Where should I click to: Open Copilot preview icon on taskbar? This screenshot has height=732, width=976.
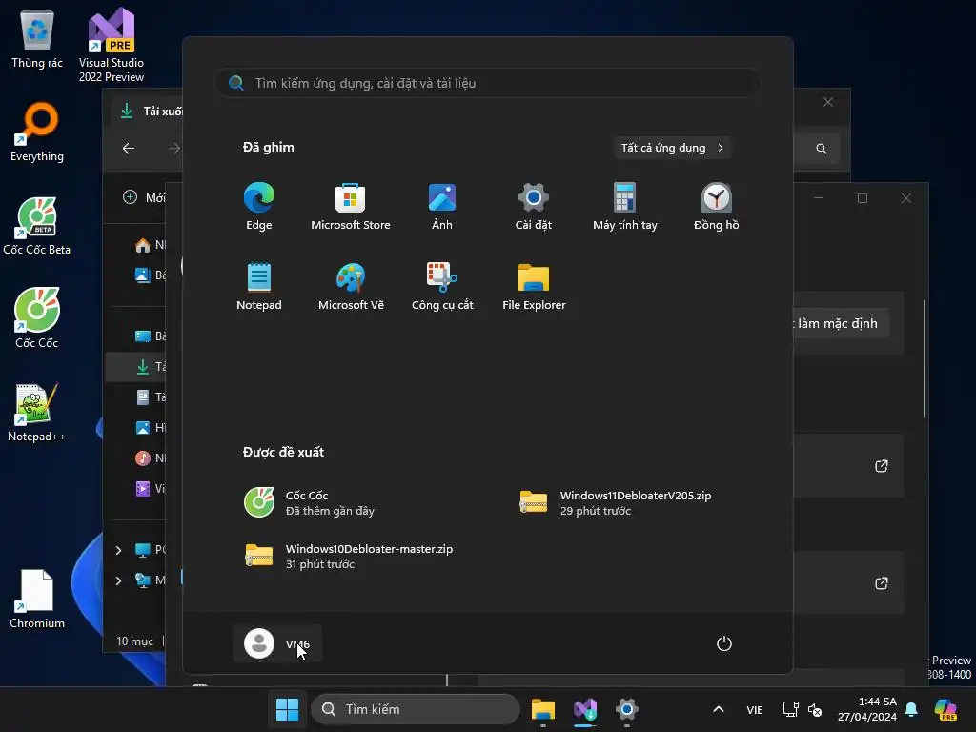click(945, 709)
